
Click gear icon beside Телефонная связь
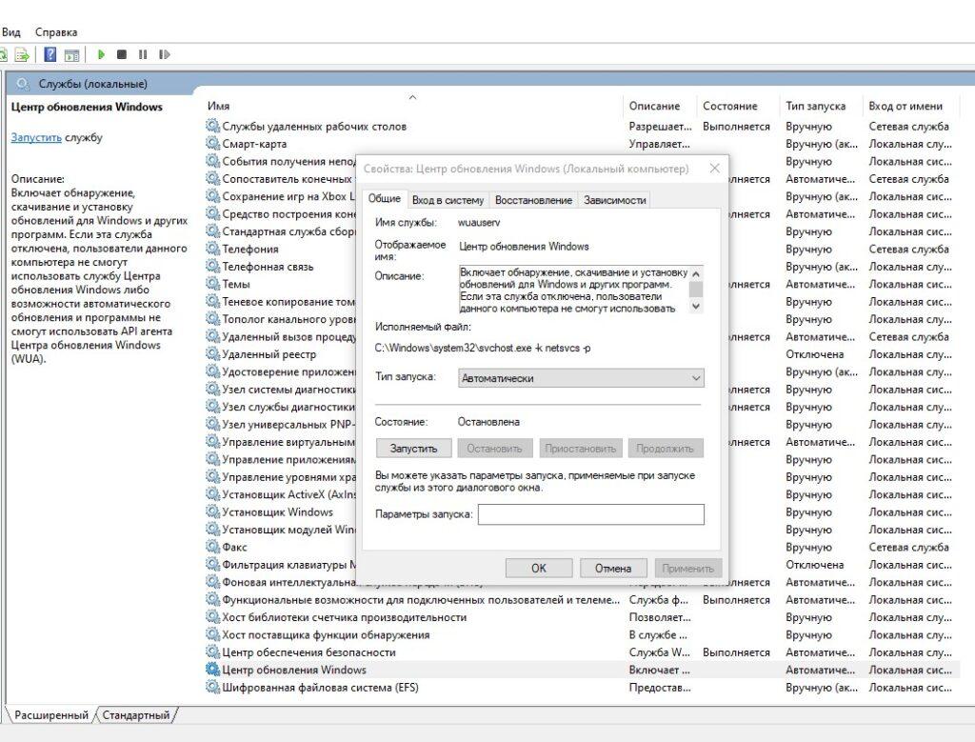point(212,266)
